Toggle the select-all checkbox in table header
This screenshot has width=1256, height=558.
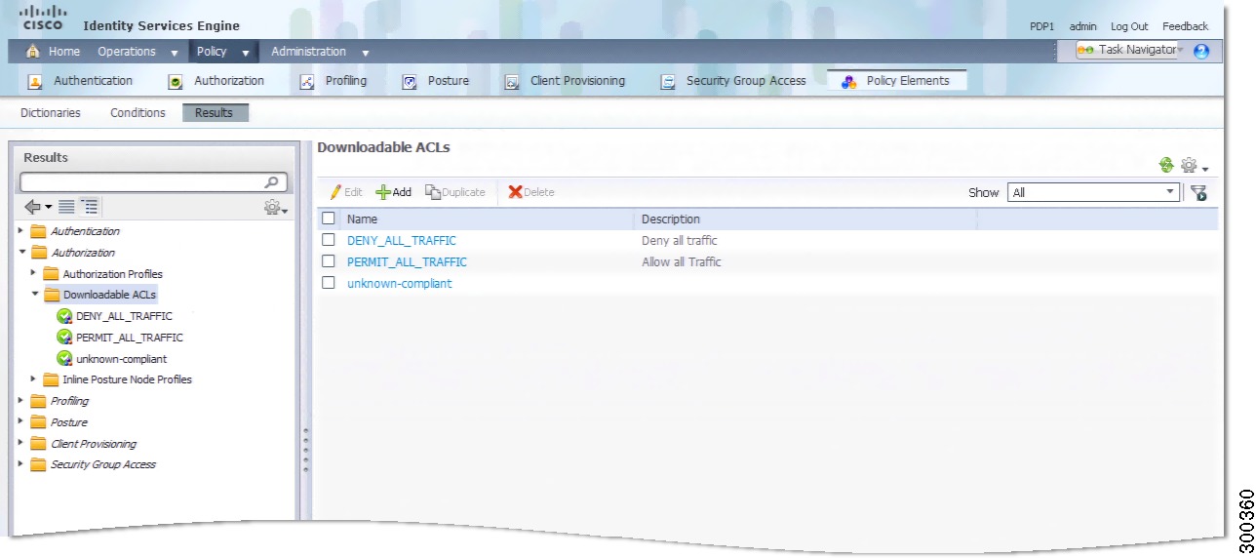pos(329,219)
